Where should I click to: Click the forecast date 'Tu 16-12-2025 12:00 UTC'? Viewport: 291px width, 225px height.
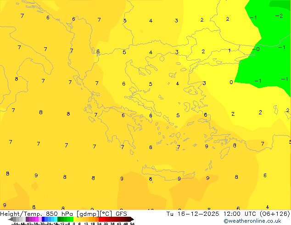click(211, 214)
